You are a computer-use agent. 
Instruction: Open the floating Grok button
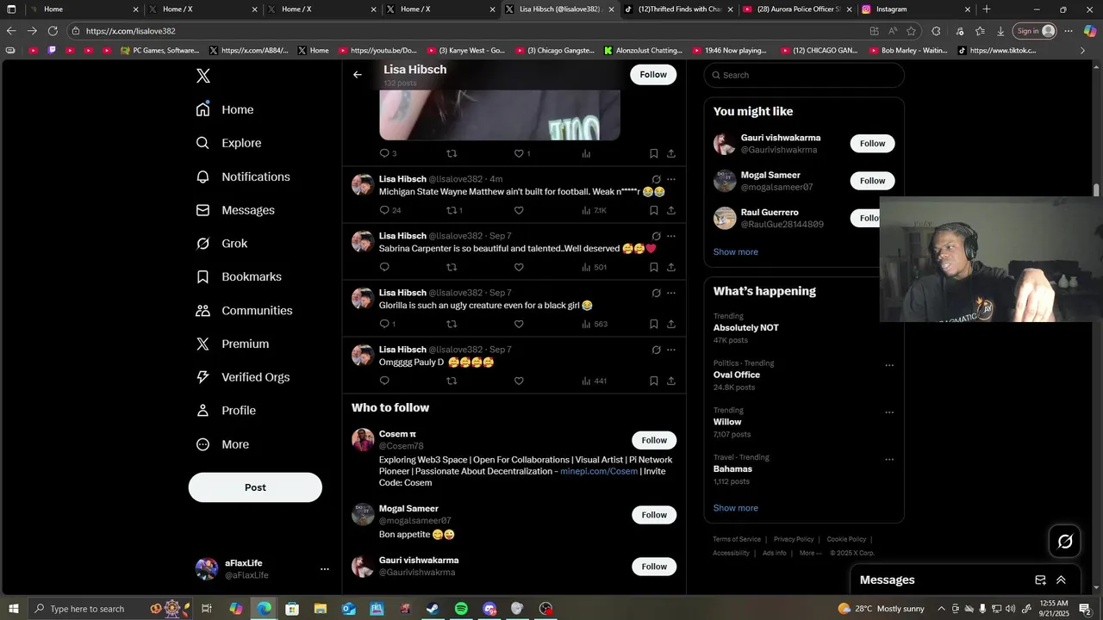(1065, 542)
